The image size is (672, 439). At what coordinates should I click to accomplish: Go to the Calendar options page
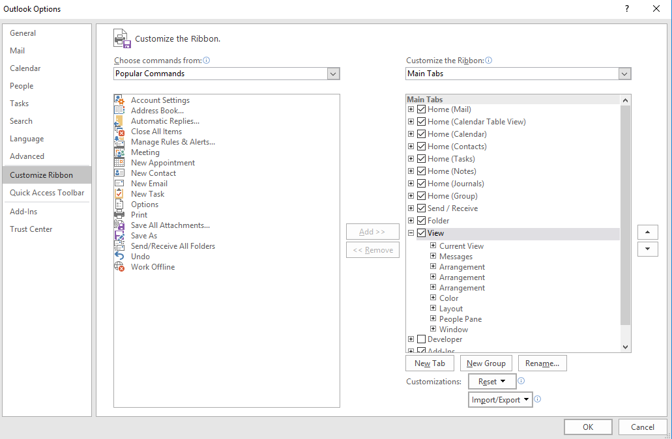pos(47,68)
